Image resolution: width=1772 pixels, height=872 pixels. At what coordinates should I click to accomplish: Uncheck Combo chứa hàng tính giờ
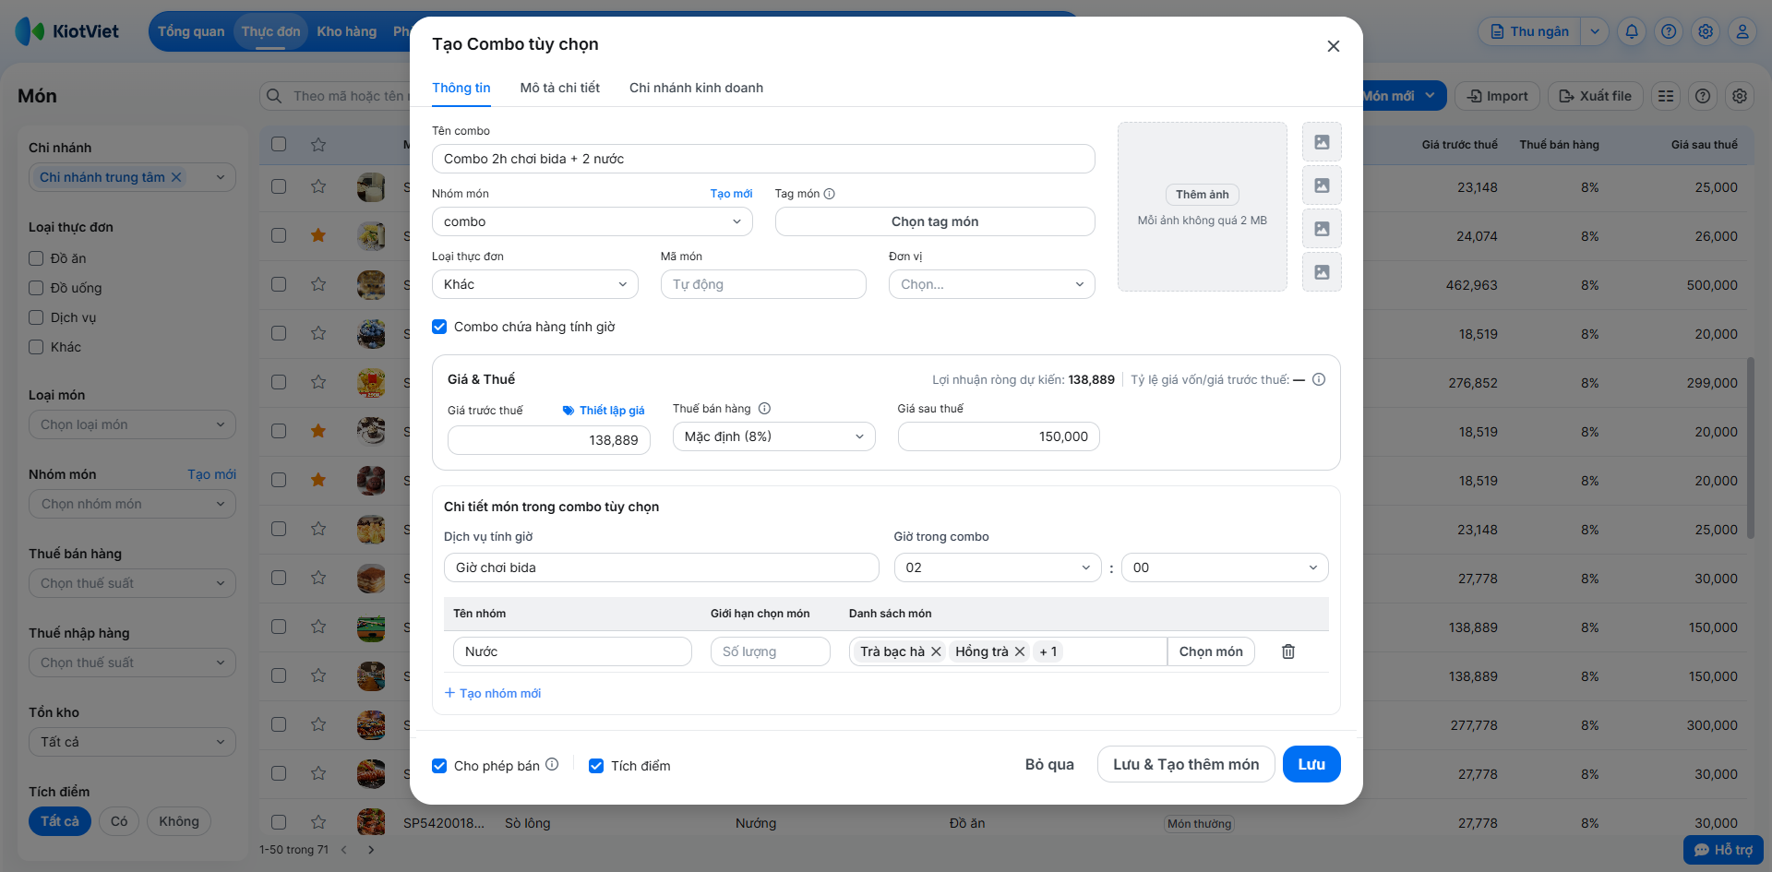coord(440,327)
